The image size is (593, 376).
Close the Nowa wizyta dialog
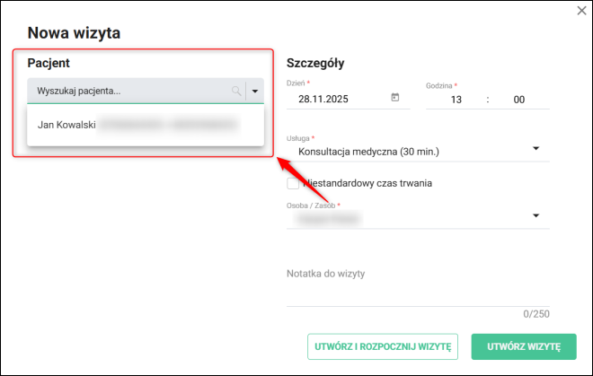pyautogui.click(x=580, y=11)
